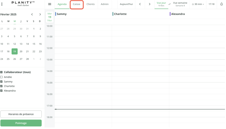Click the Février 2025 month title

point(8,14)
